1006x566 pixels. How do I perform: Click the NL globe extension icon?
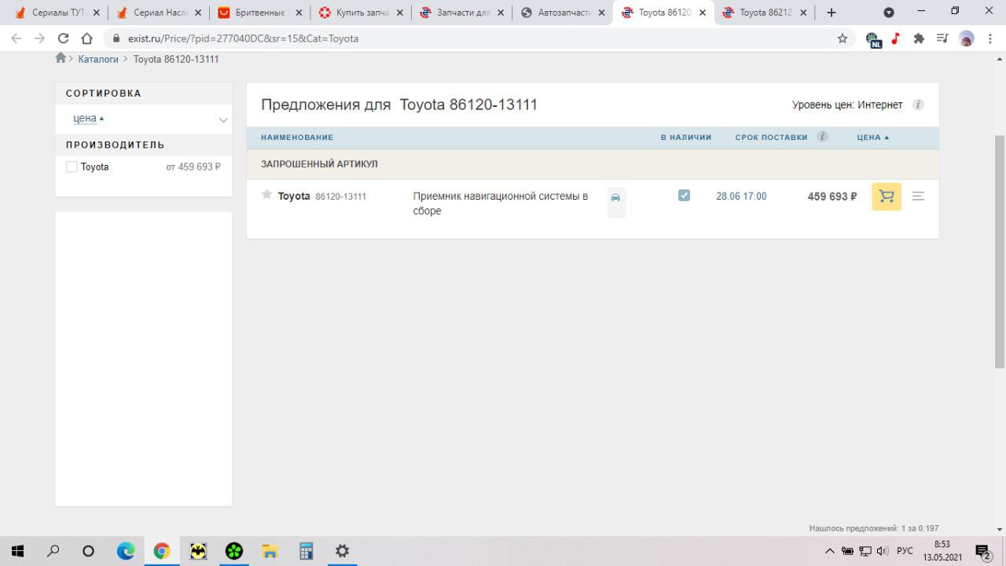873,39
